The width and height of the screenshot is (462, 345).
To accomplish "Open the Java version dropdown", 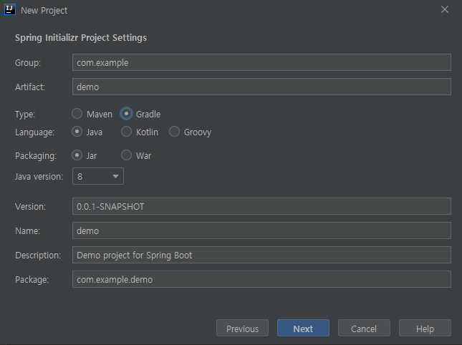I will 98,176.
